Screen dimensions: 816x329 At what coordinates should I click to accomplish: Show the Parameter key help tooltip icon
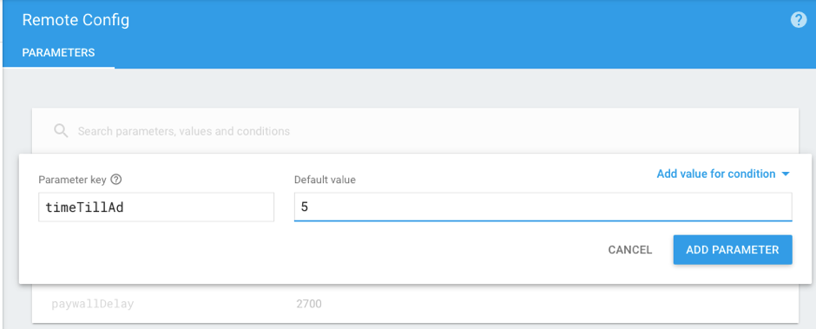pyautogui.click(x=116, y=180)
